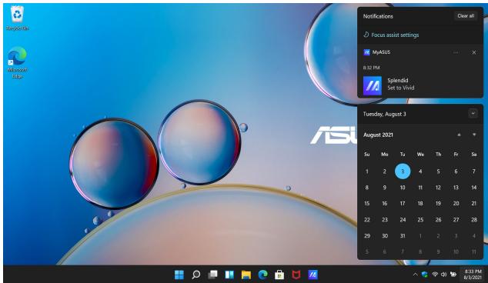Launch File Explorer from the taskbar

[x=246, y=275]
